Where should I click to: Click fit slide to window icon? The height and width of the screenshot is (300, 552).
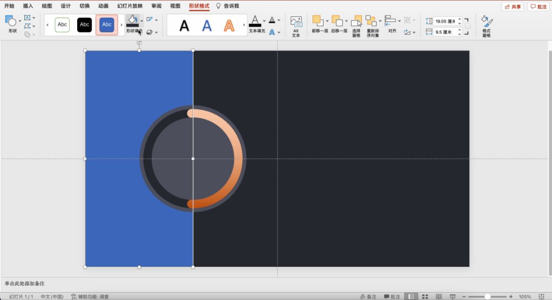(541, 296)
